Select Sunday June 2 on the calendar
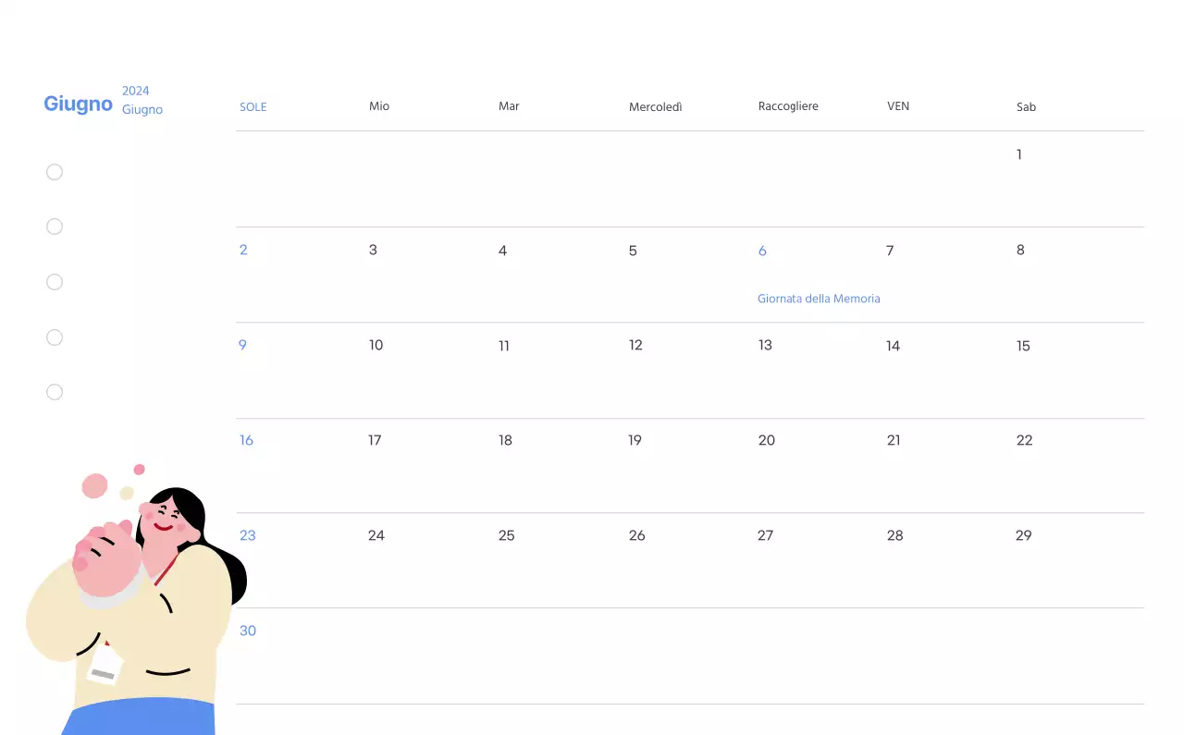The height and width of the screenshot is (735, 1184). point(242,249)
